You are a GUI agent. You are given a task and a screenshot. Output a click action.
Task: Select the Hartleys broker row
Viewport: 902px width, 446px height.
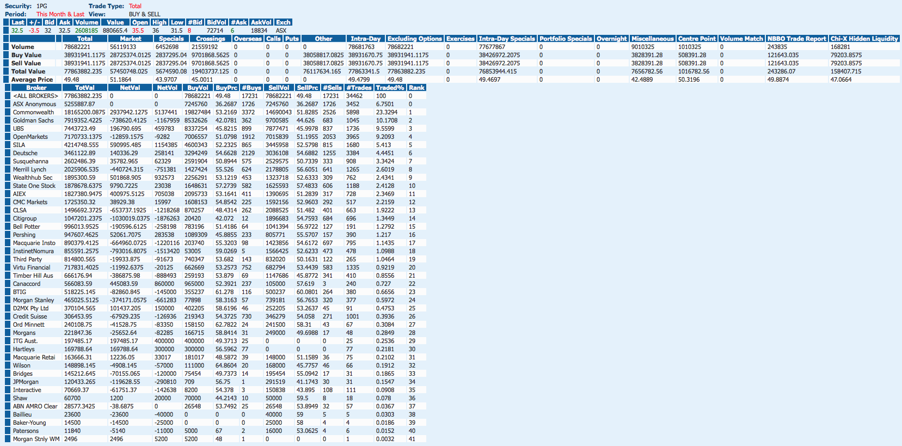[215, 349]
